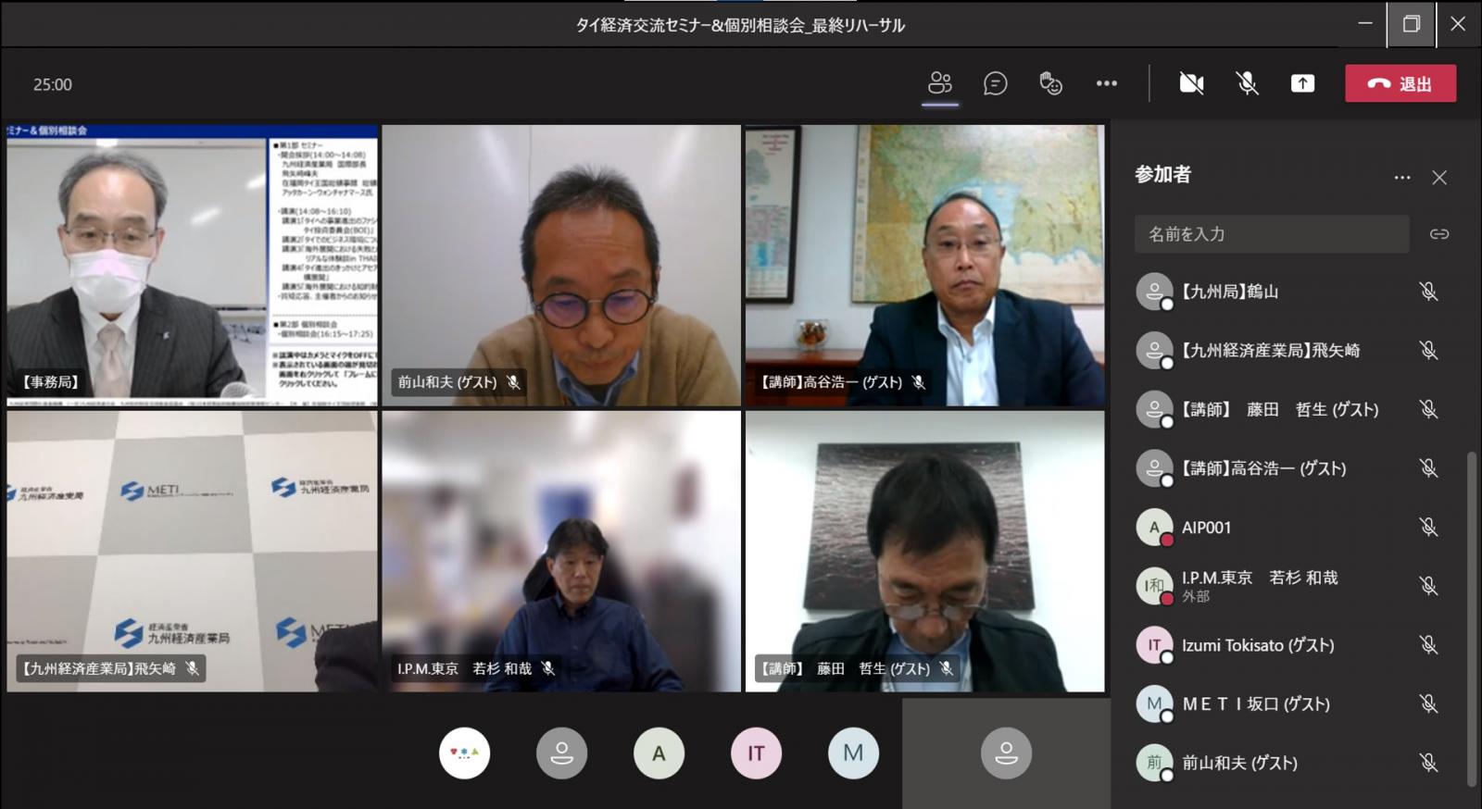Click the A avatar in bottom strip
1482x809 pixels.
click(x=659, y=753)
